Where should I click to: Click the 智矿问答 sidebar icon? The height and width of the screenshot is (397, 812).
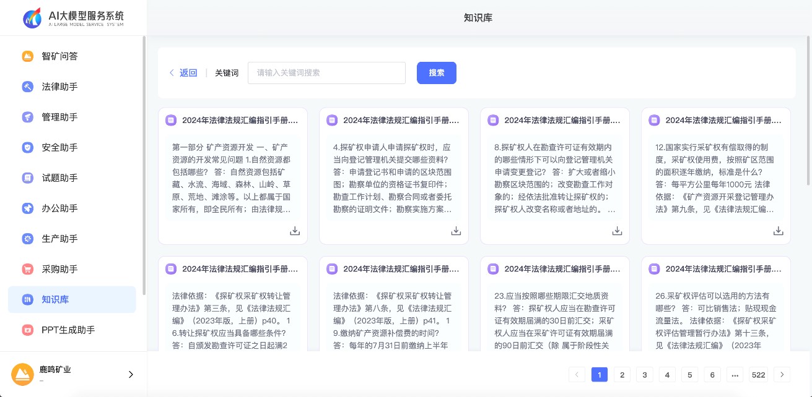point(28,56)
